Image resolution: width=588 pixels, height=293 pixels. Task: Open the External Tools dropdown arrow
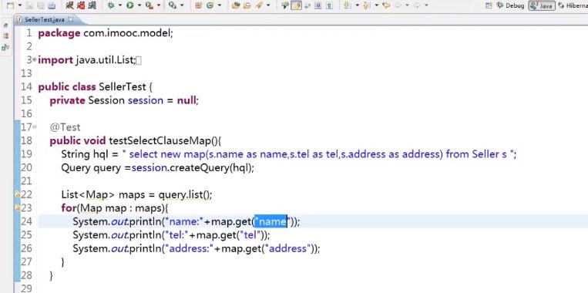[x=159, y=5]
